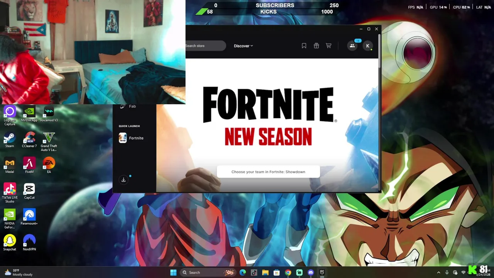Open NVIDIA GeForce desktop icon
This screenshot has width=494, height=278.
pyautogui.click(x=10, y=219)
